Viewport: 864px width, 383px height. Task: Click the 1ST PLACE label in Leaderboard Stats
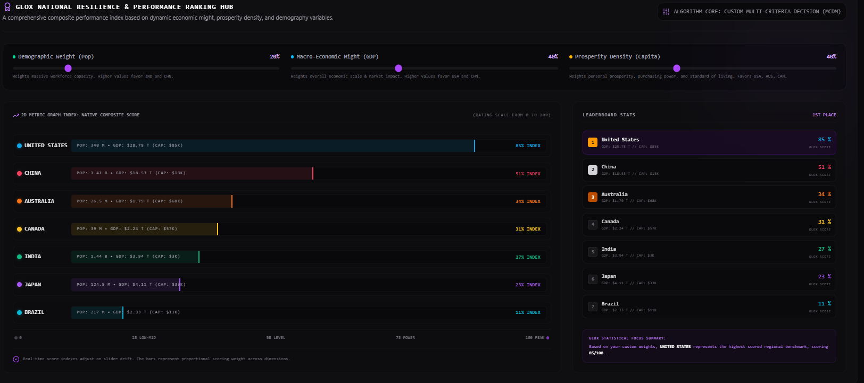[824, 115]
